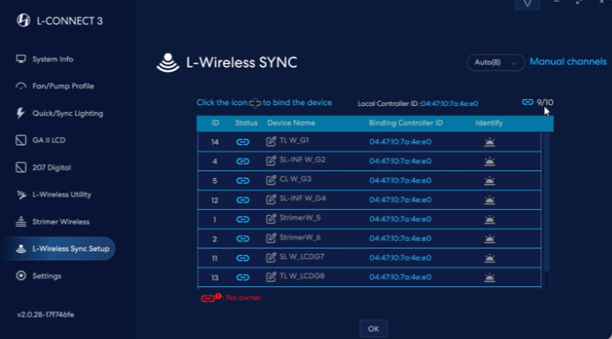612x339 pixels.
Task: Edit the SL-INF W_G2 device name
Action: tap(271, 160)
